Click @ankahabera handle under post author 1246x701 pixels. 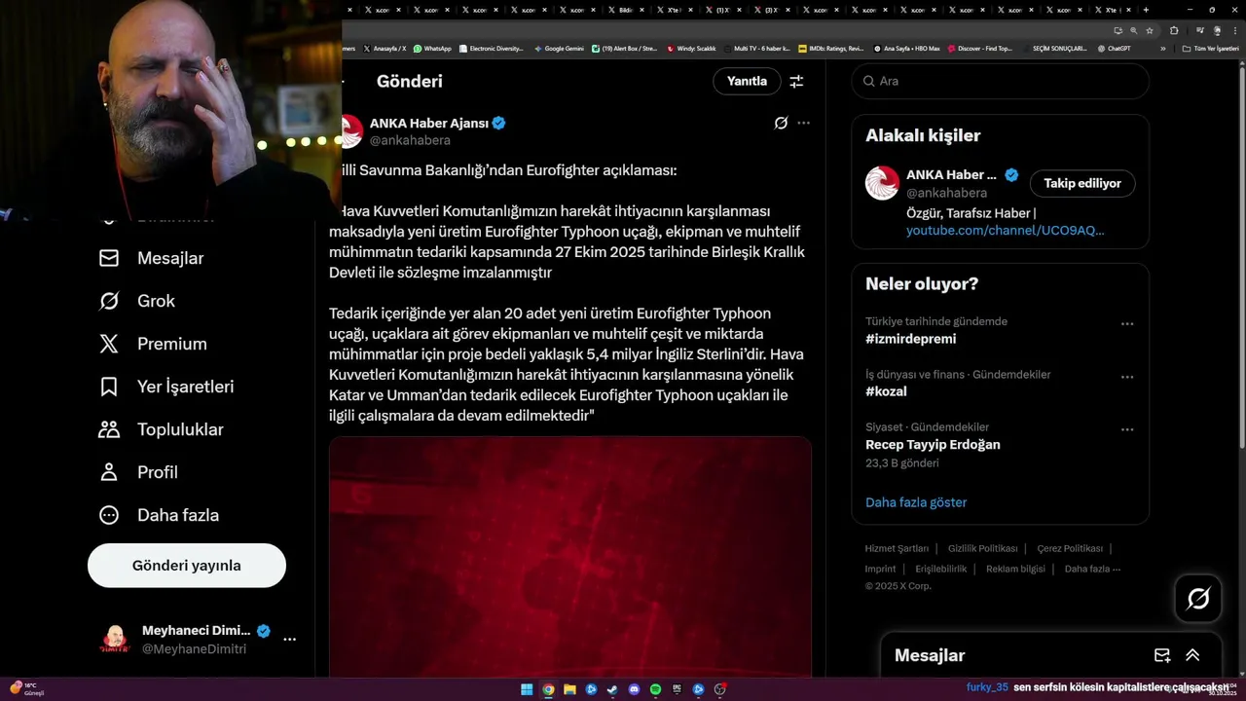coord(410,140)
